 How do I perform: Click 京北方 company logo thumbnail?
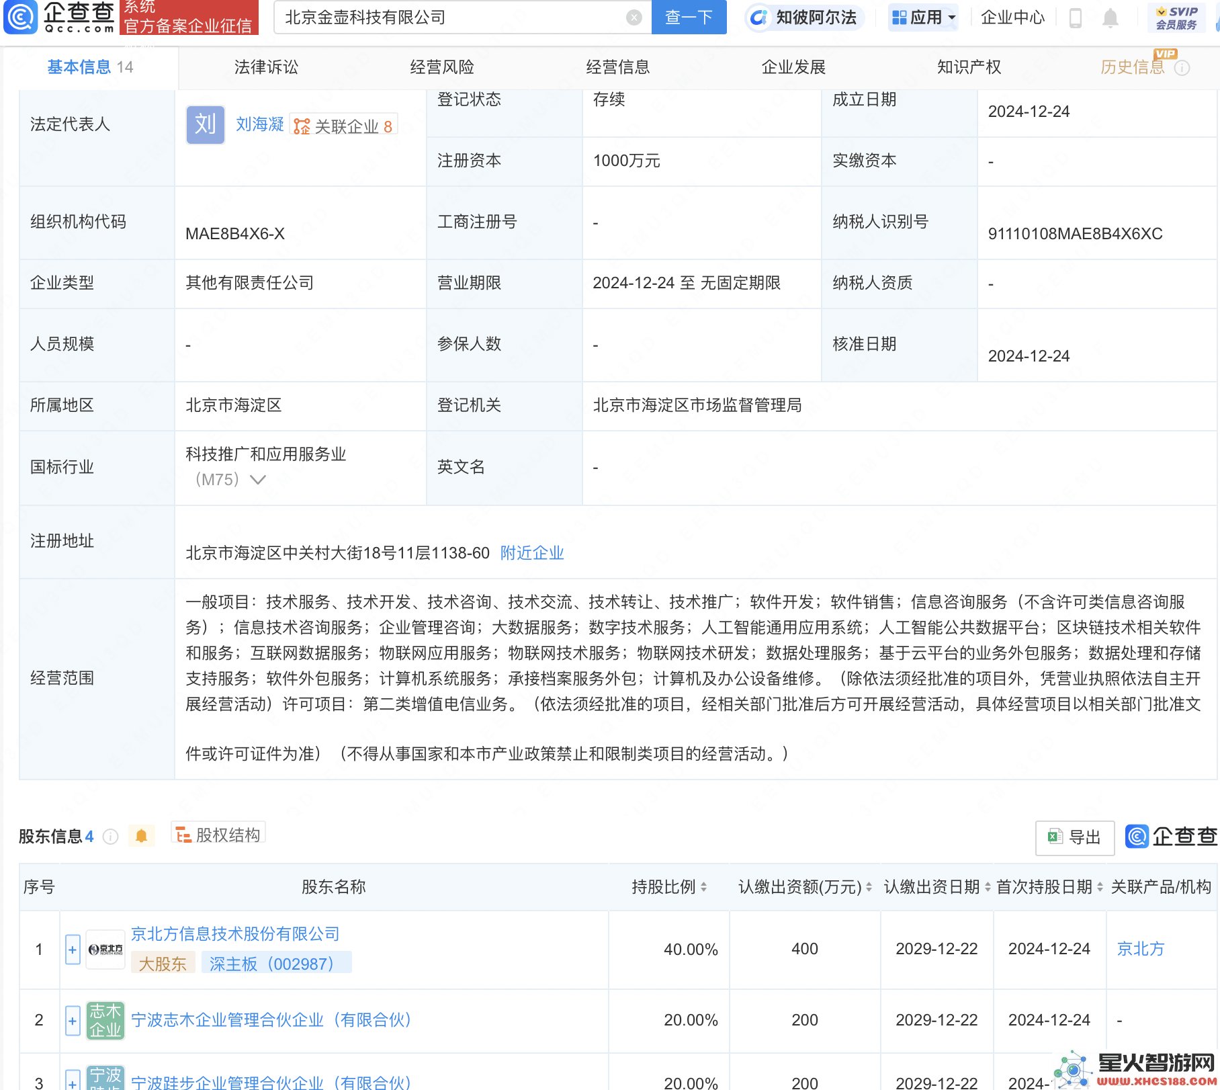pyautogui.click(x=105, y=950)
